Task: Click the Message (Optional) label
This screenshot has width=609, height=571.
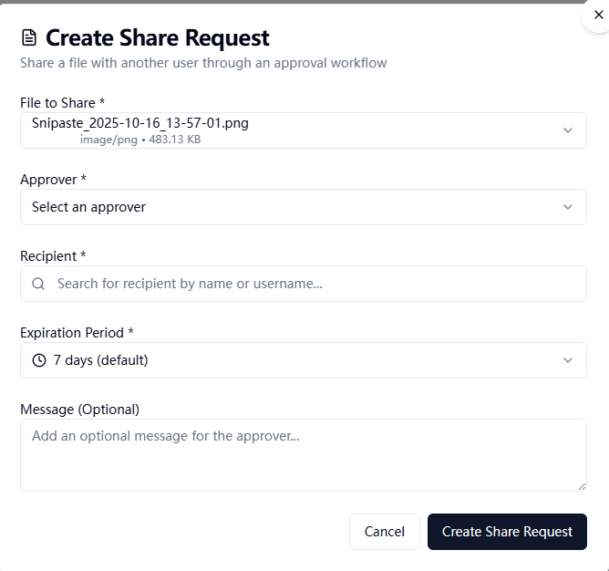Action: coord(79,410)
